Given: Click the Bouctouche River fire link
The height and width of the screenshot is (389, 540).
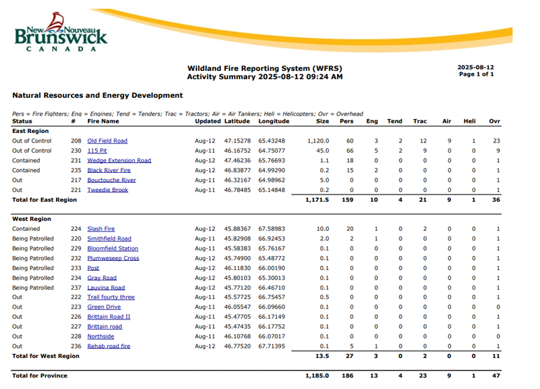Looking at the screenshot, I should click(x=111, y=180).
